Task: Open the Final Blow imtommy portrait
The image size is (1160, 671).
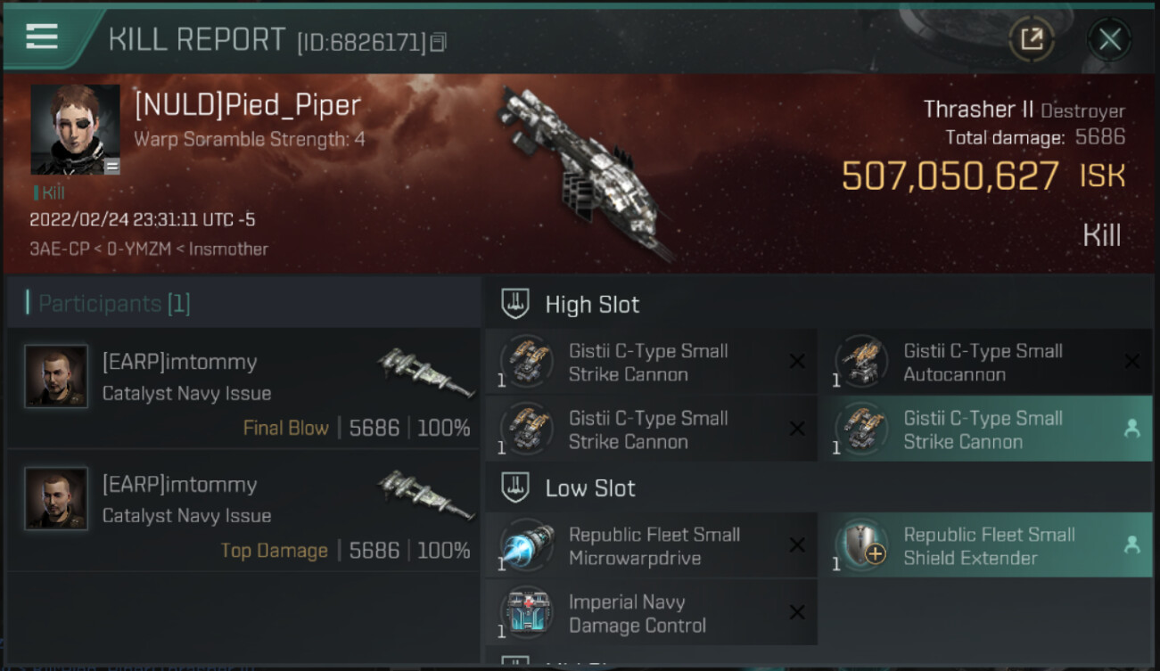Action: click(x=56, y=377)
